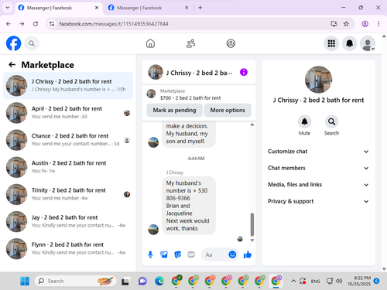Open Chance's 2 bed 2 bath conversation
The height and width of the screenshot is (290, 387).
68,140
